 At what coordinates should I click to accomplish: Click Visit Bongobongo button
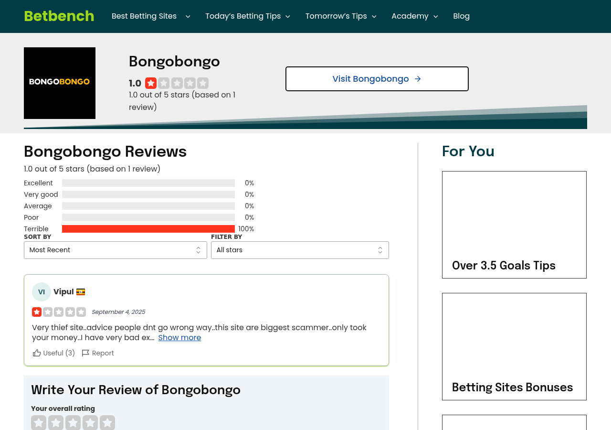click(x=377, y=79)
